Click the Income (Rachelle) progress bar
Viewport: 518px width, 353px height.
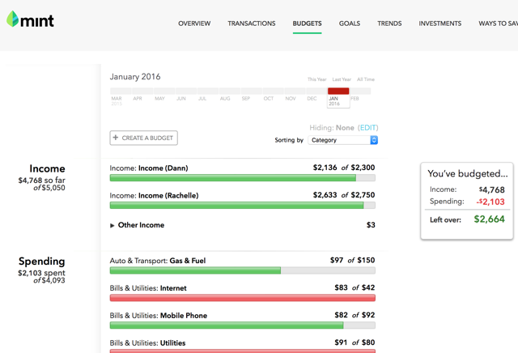coord(243,206)
